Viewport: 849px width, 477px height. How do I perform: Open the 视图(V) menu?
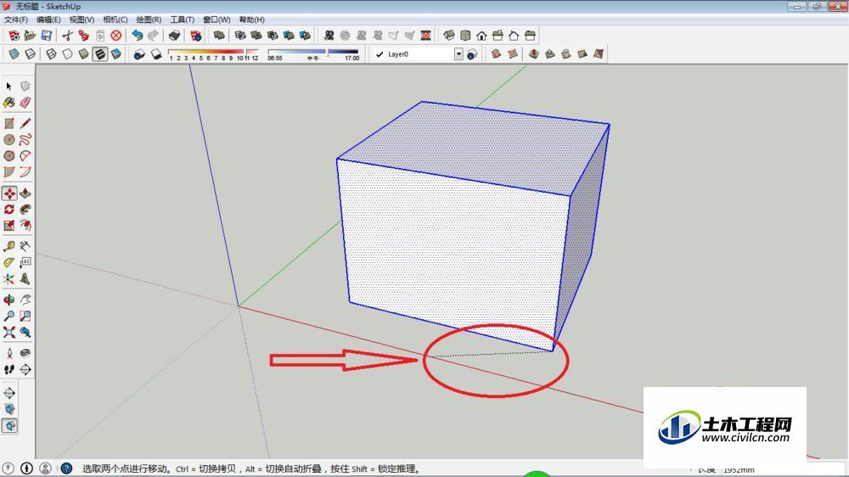[x=82, y=20]
